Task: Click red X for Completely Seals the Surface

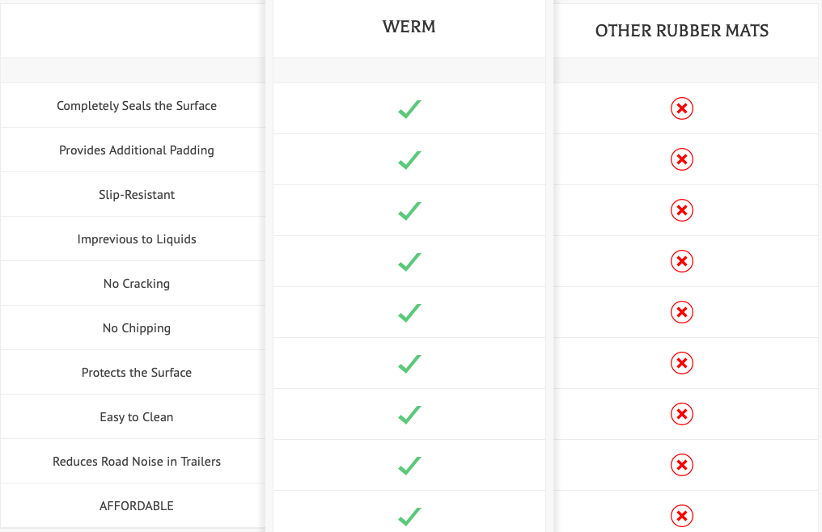Action: point(681,108)
